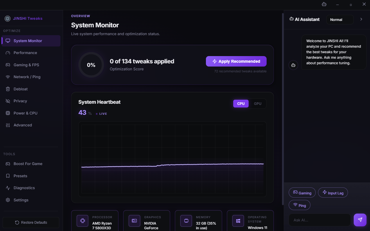Open the Debloat page
Viewport: 370px width, 231px height.
coord(31,89)
